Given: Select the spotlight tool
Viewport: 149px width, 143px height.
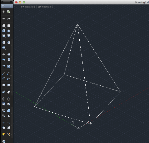Looking at the screenshot, I should 9,135.
